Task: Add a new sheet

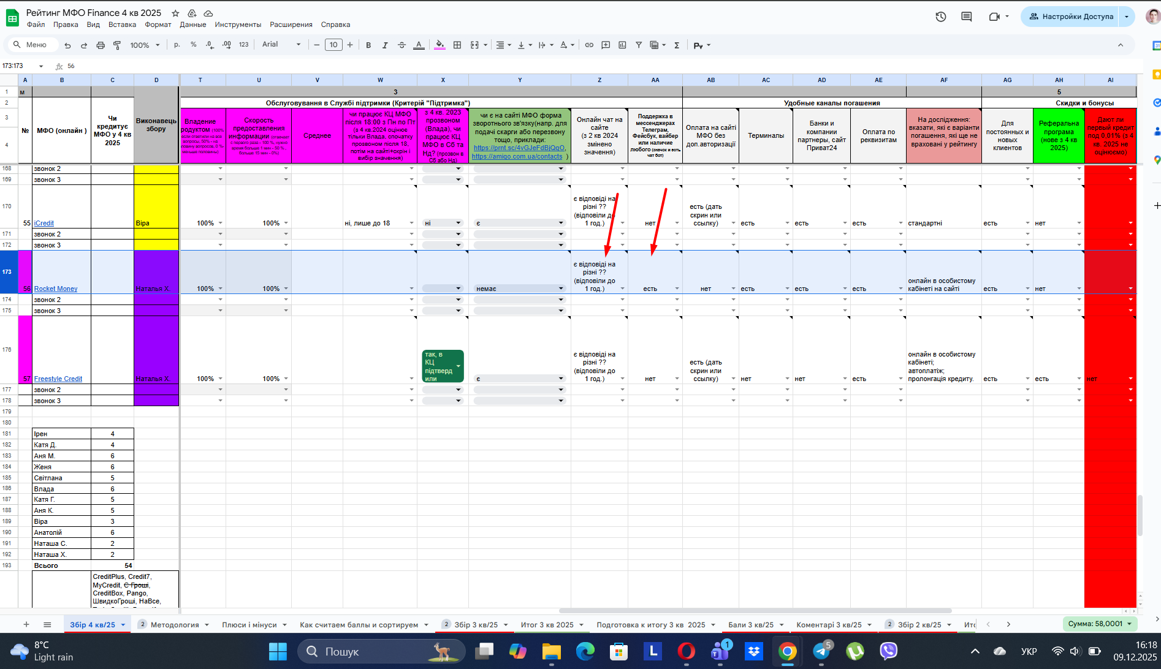Action: coord(26,624)
